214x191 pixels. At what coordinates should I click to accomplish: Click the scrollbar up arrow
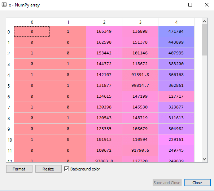204,21
